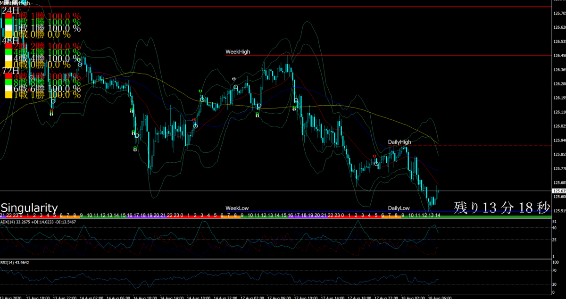Click the Singularity indicator title
This screenshot has width=566, height=299.
click(29, 208)
